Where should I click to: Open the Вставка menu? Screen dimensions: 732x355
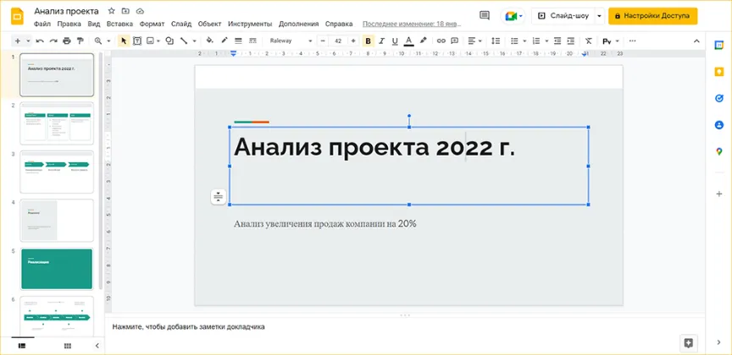pyautogui.click(x=119, y=24)
